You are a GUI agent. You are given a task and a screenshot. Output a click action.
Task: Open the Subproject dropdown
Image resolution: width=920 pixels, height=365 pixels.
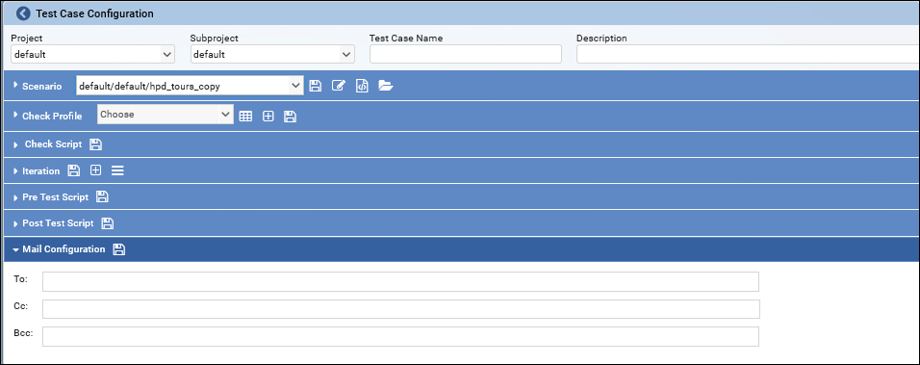[x=272, y=55]
